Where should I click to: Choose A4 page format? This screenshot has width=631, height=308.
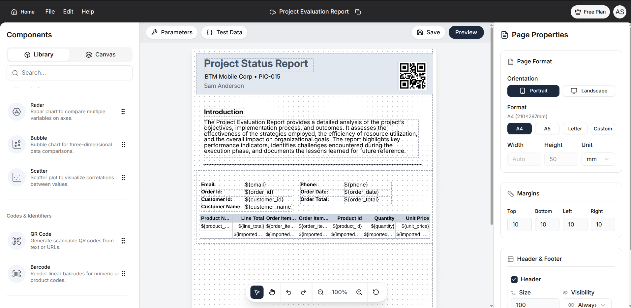[x=519, y=129]
